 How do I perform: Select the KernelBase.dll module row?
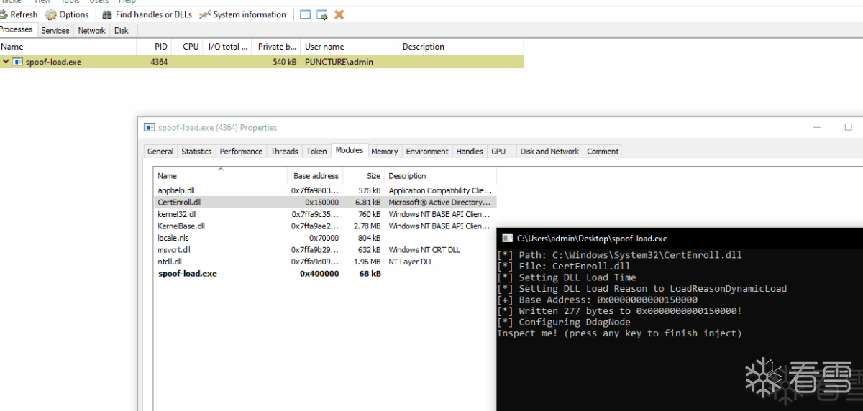pyautogui.click(x=325, y=226)
